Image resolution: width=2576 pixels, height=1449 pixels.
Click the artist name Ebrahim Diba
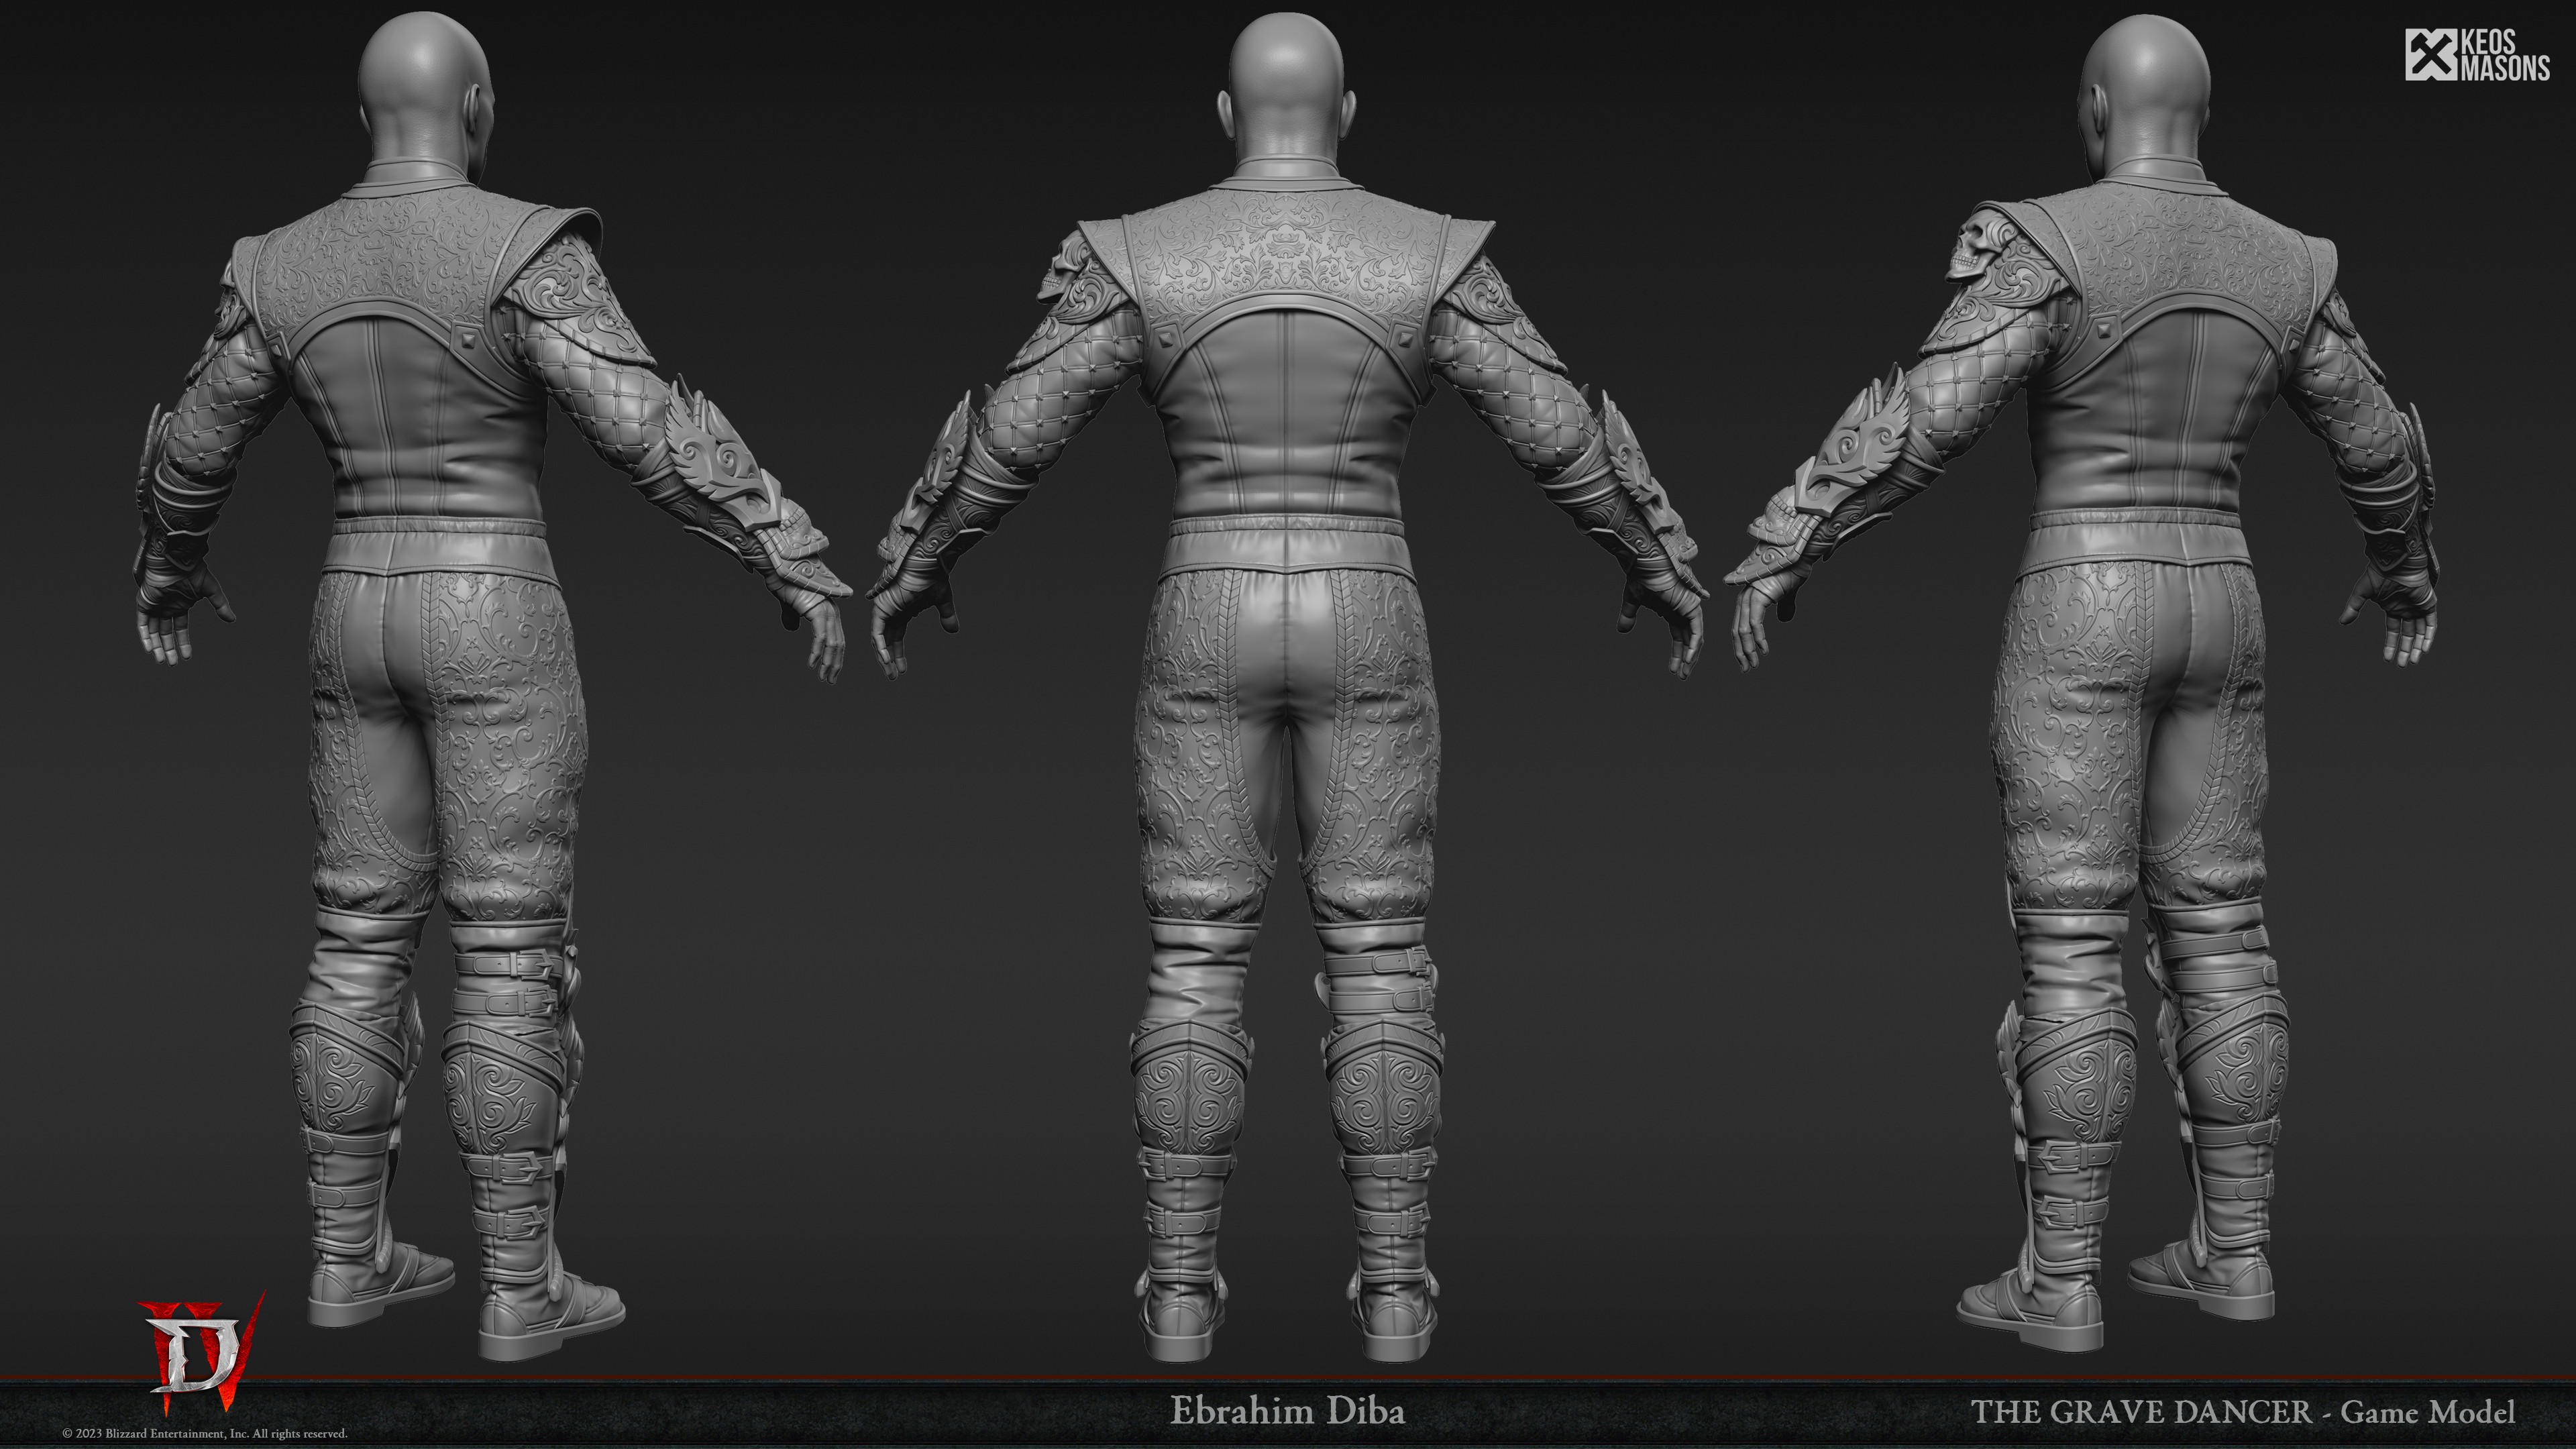(1287, 1411)
